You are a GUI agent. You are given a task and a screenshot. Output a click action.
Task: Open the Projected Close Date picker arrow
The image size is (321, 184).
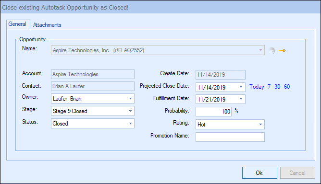coord(241,87)
